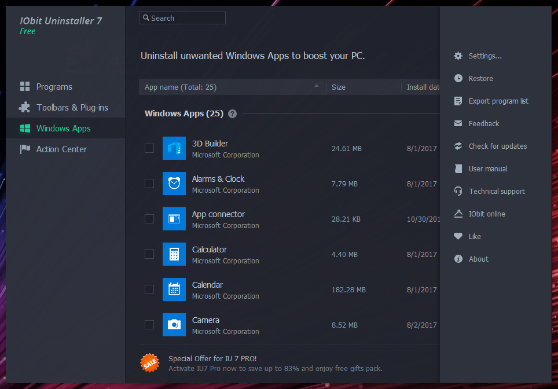Tick the Calendar checkbox

(x=149, y=289)
